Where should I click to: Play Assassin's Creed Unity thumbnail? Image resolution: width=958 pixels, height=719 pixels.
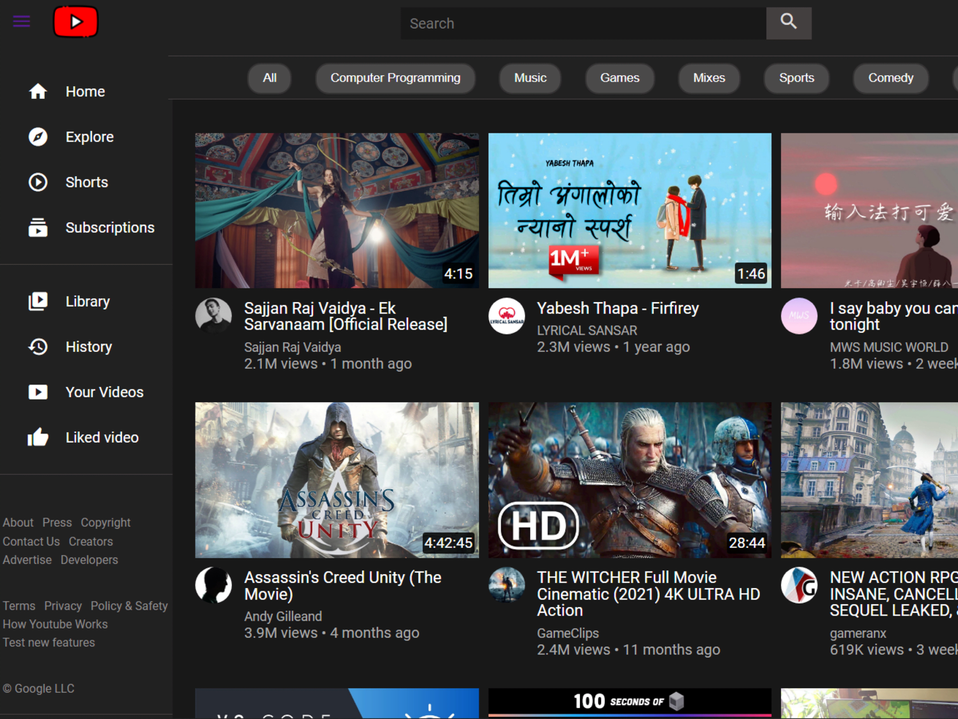(x=337, y=480)
